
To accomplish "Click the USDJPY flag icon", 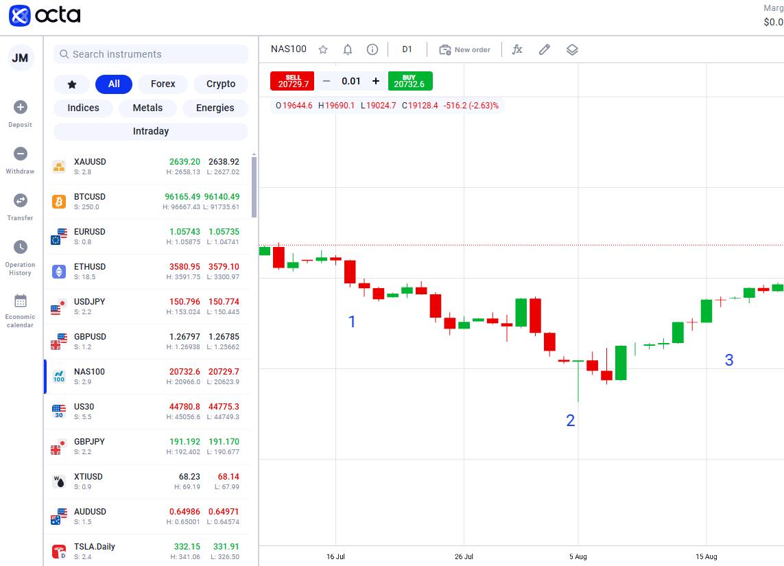I will pyautogui.click(x=59, y=307).
